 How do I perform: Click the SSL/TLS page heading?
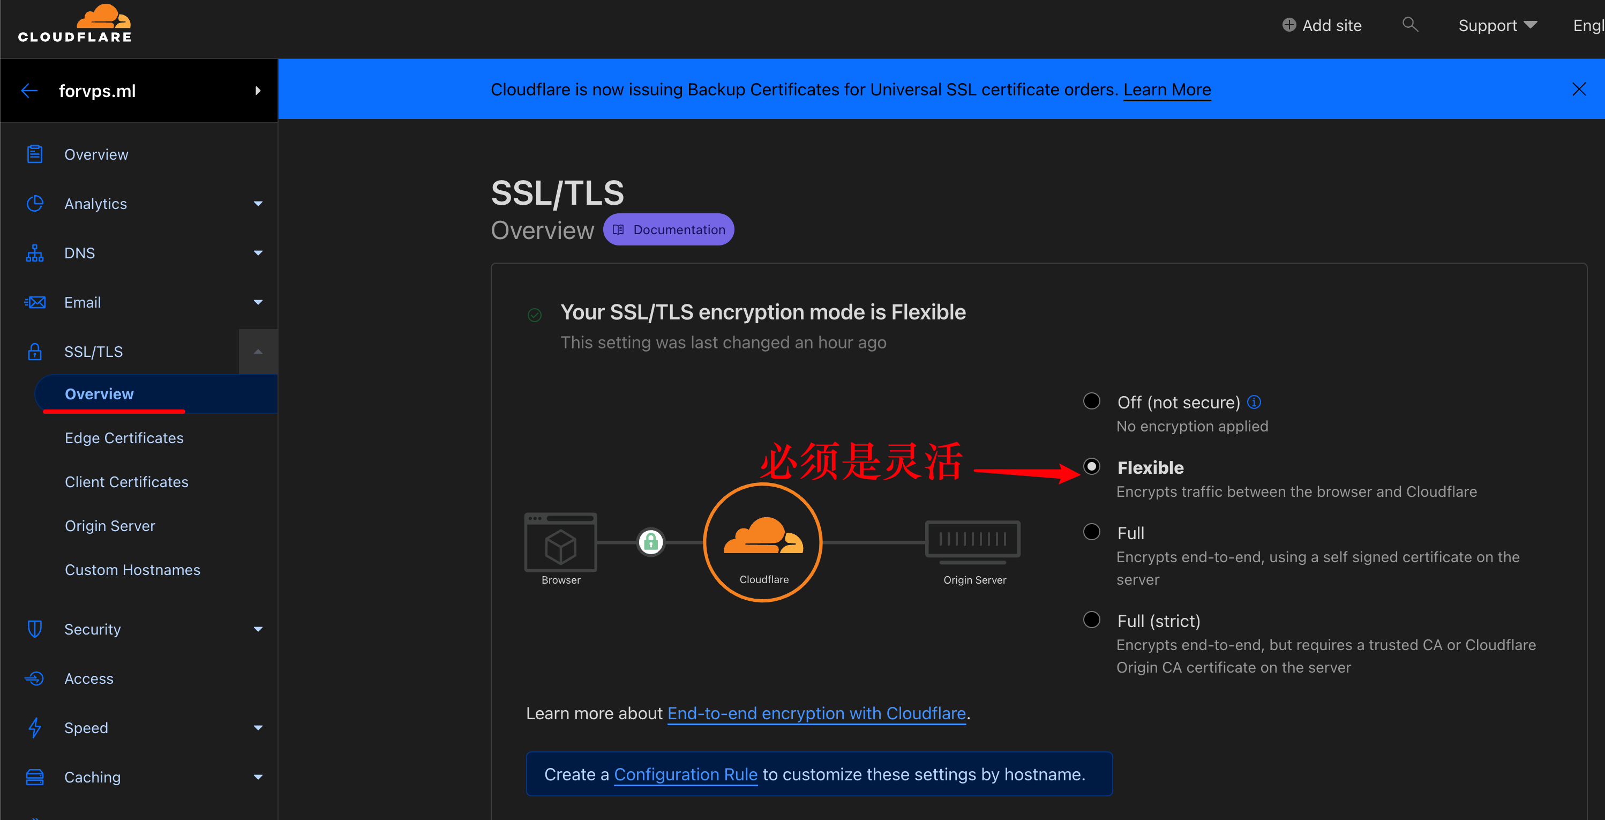pos(557,193)
